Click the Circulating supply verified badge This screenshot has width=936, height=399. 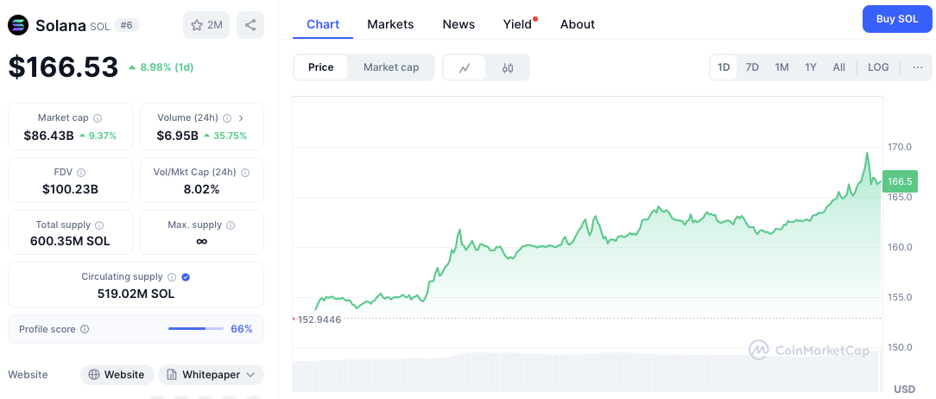tap(186, 277)
